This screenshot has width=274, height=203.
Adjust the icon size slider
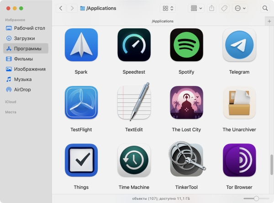[256, 198]
